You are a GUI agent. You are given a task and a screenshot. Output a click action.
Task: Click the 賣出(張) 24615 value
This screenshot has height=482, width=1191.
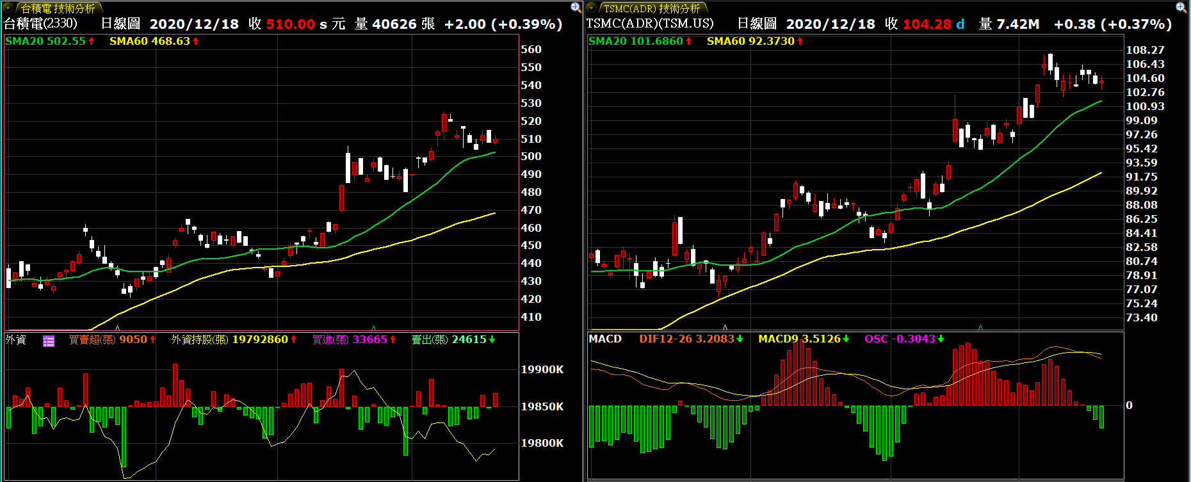coord(453,339)
